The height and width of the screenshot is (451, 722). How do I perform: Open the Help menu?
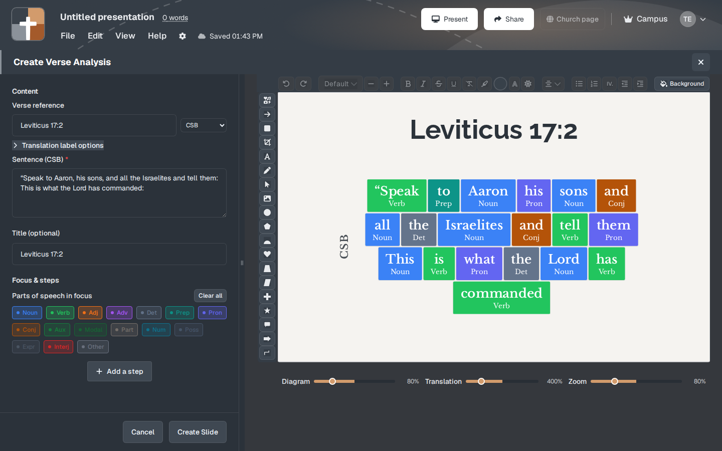(157, 36)
